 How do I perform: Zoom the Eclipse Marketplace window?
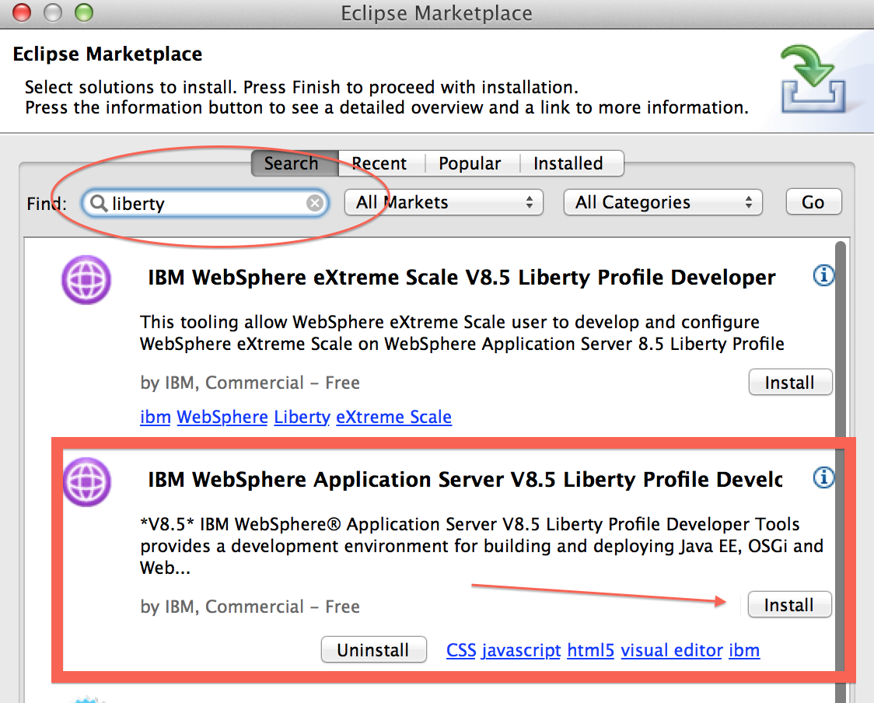tap(84, 12)
